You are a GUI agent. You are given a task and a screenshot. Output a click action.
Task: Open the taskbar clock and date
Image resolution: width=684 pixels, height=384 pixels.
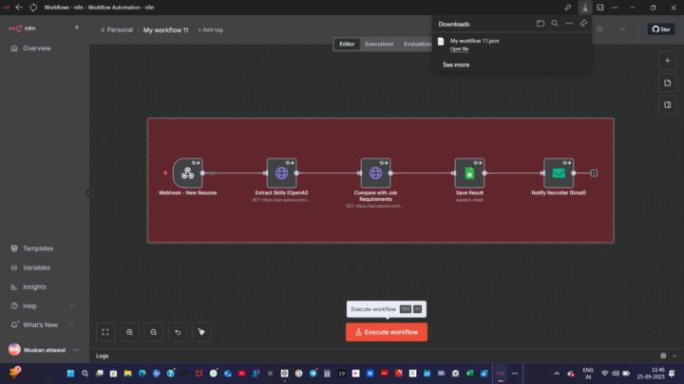tap(651, 374)
